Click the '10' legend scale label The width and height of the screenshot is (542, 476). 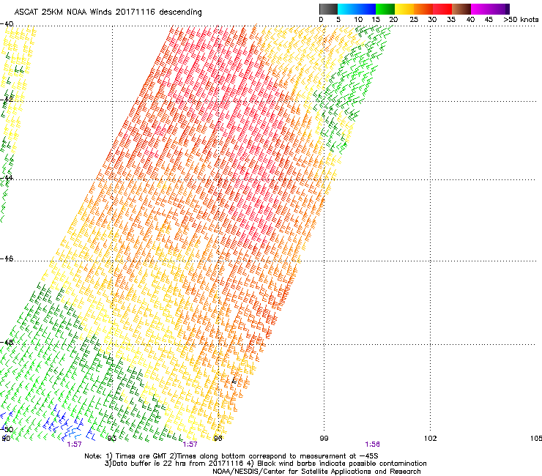pyautogui.click(x=358, y=20)
